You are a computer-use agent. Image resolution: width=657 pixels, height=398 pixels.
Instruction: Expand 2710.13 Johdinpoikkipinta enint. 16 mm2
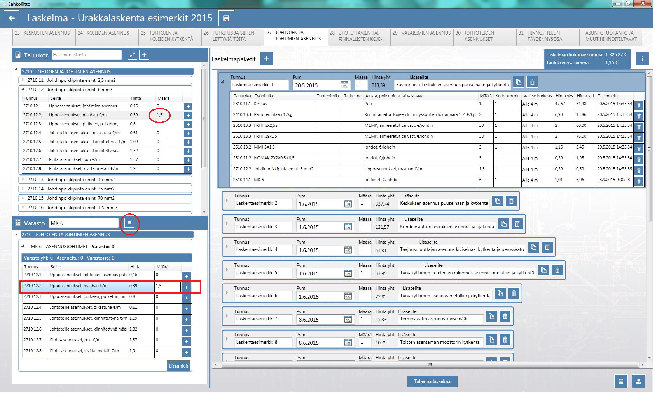[x=23, y=179]
